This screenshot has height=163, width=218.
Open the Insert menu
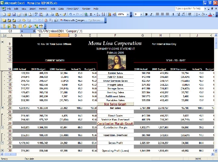pos(33,8)
